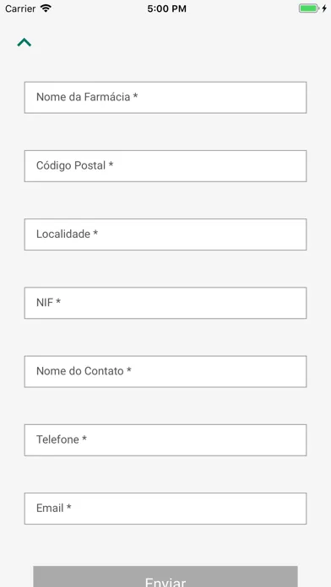Tap the asterisk after Telefone placeholder
331x587 pixels.
coord(84,439)
